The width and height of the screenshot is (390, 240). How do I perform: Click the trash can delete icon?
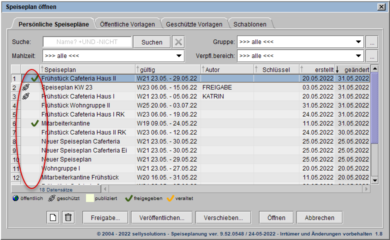point(68,217)
